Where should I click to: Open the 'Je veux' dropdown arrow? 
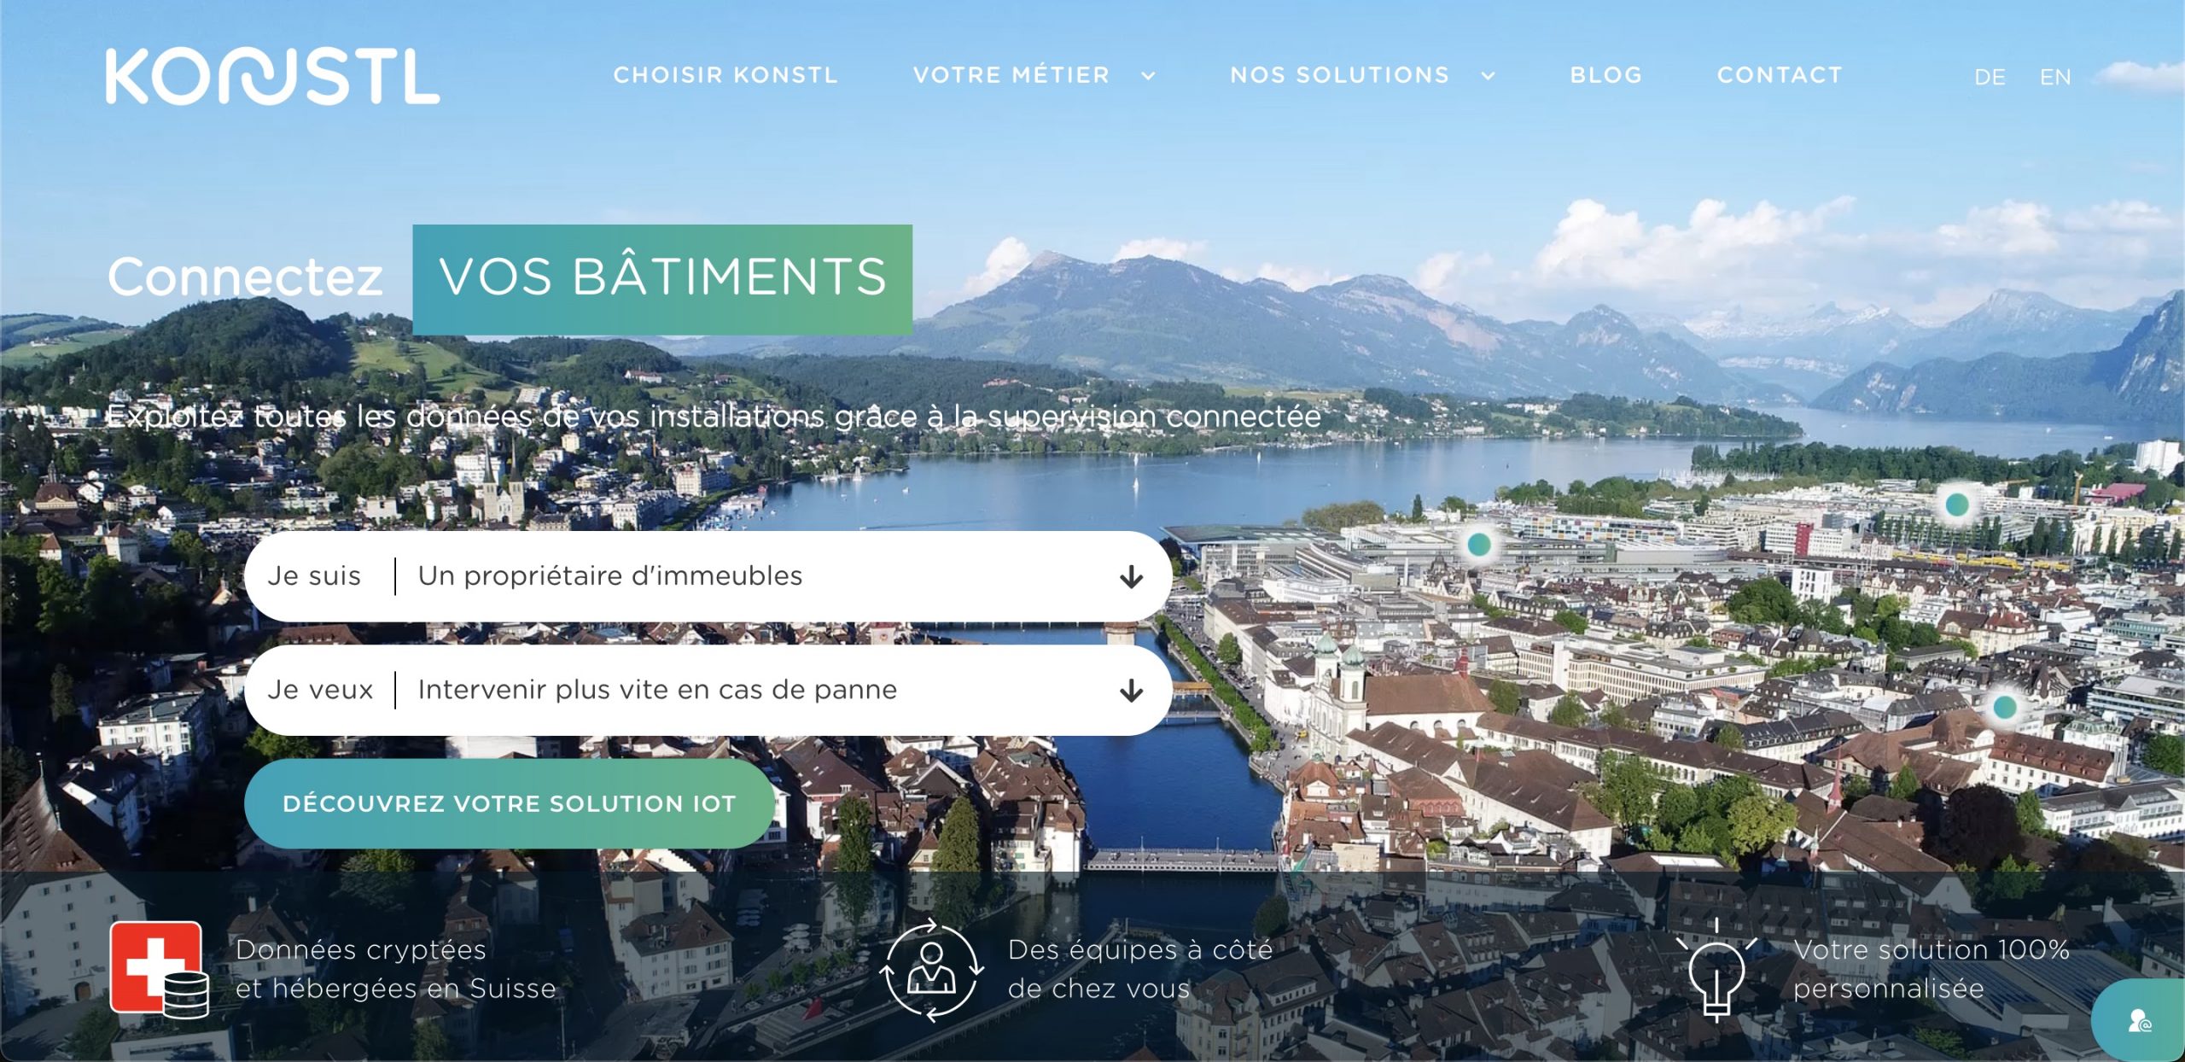pos(1132,691)
